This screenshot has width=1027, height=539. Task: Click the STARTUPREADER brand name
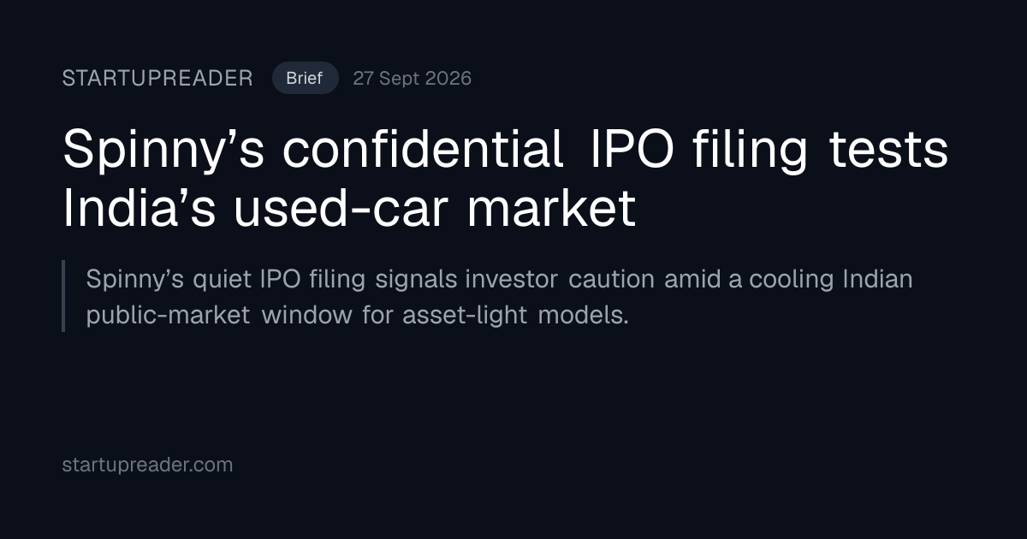(x=157, y=79)
